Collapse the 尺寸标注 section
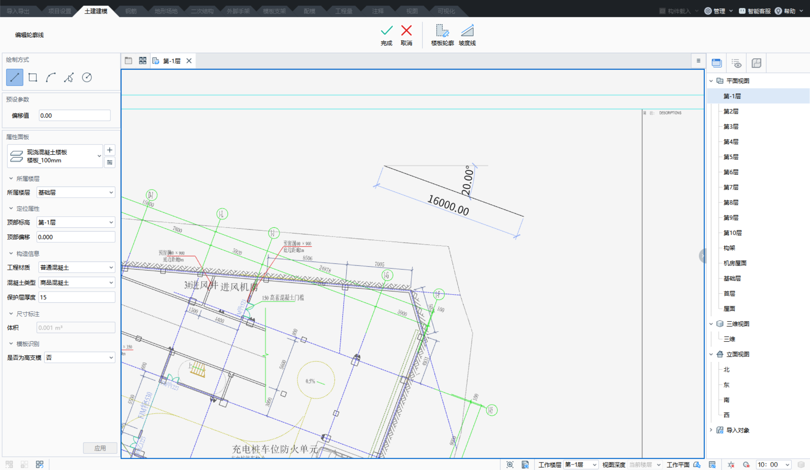The image size is (810, 470). tap(11, 313)
